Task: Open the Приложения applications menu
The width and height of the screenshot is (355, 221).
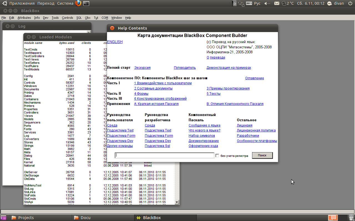Action: click(22, 3)
